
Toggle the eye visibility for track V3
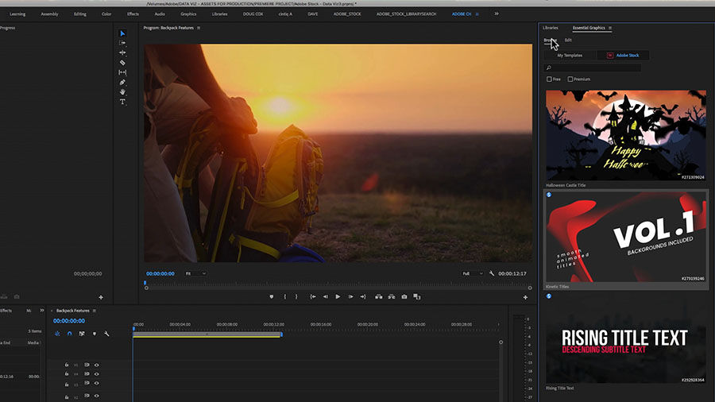pos(97,384)
